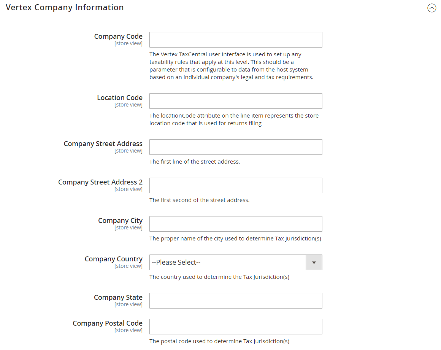Click inside the Company City field
The image size is (441, 350).
pyautogui.click(x=236, y=224)
